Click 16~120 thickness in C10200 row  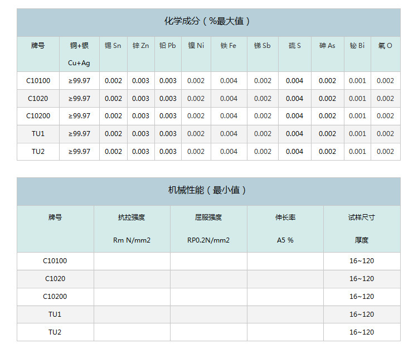(362, 296)
